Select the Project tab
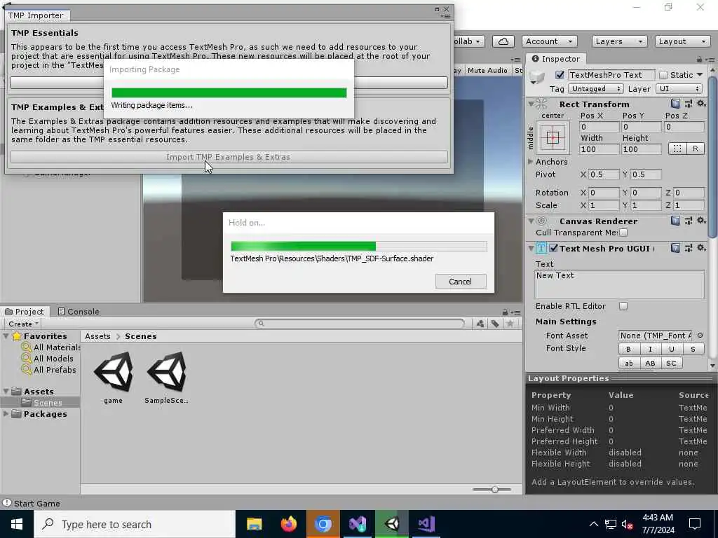The height and width of the screenshot is (538, 718). click(25, 312)
